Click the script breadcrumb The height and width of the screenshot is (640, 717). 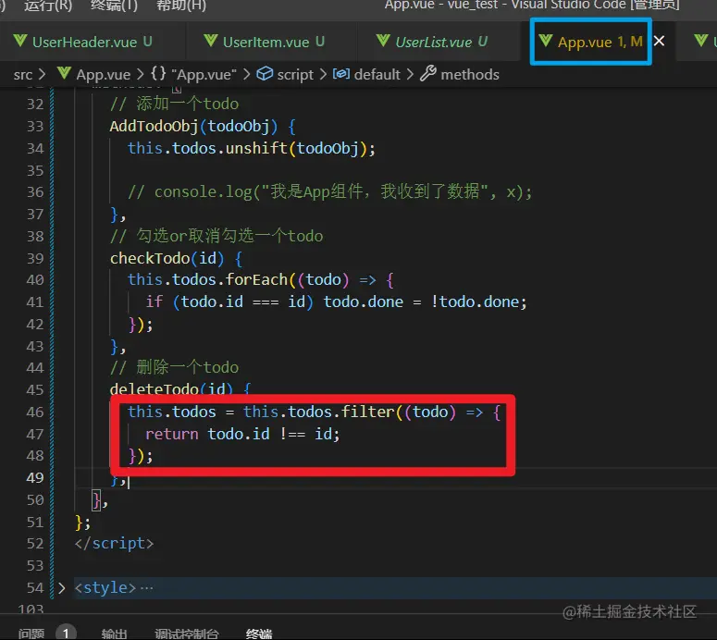(295, 75)
